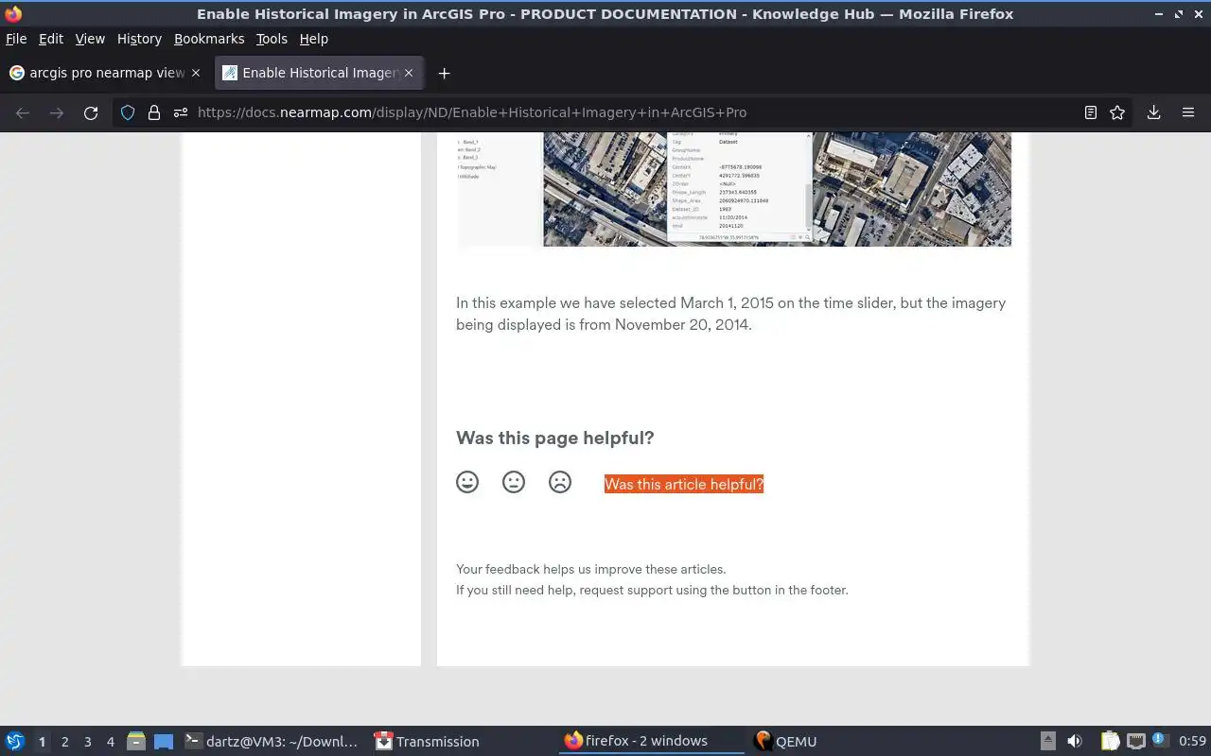Click the site security padlock icon
1211x756 pixels.
pos(153,112)
